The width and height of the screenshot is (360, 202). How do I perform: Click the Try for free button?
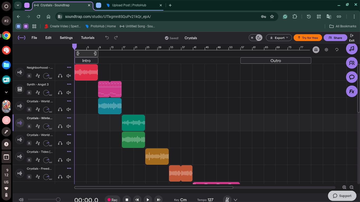308,38
